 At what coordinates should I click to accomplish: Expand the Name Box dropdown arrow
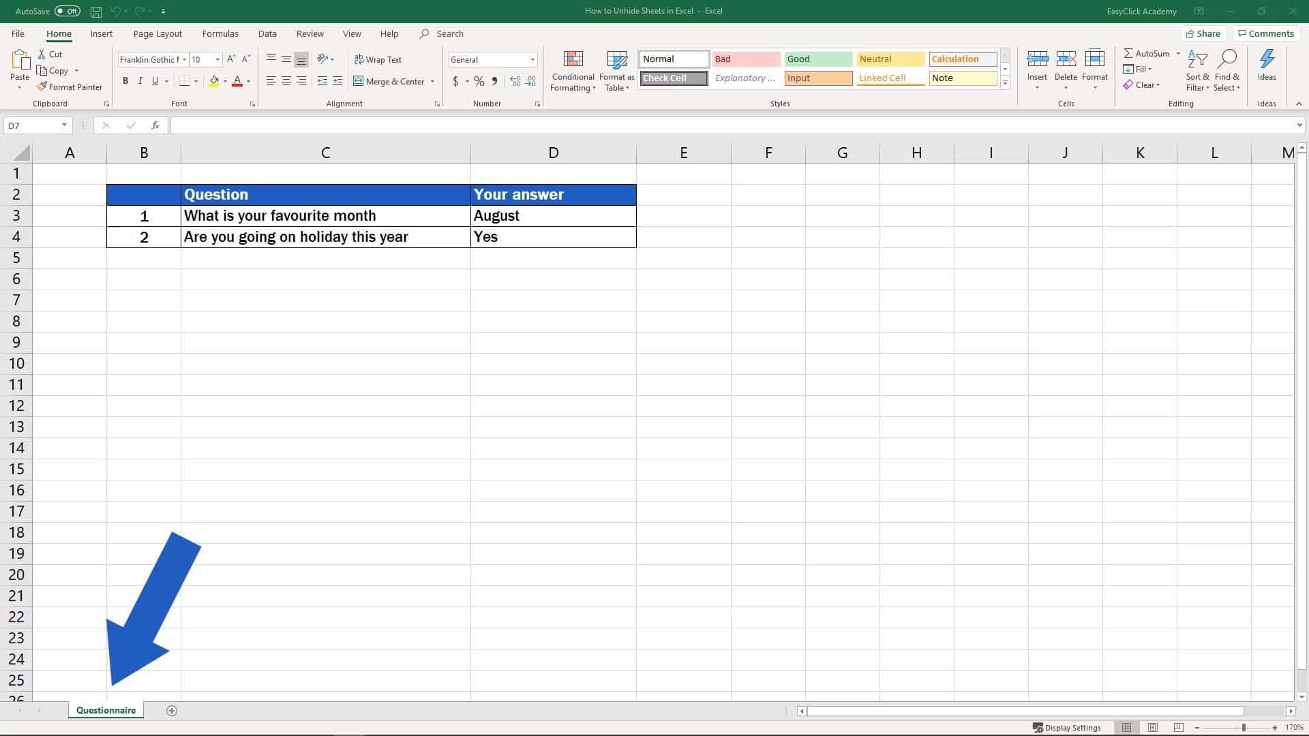pos(64,125)
